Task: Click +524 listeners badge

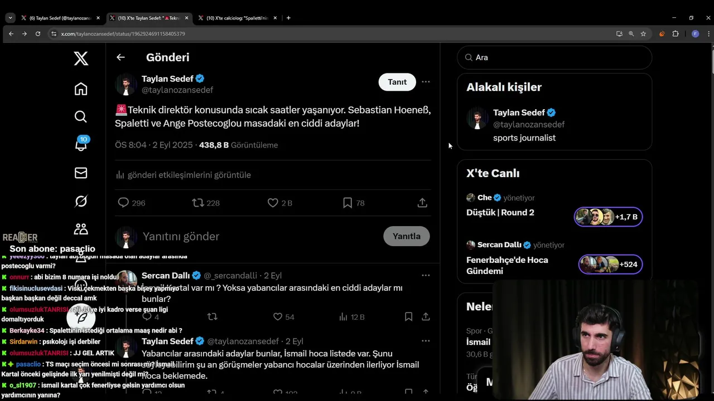Action: tap(611, 264)
